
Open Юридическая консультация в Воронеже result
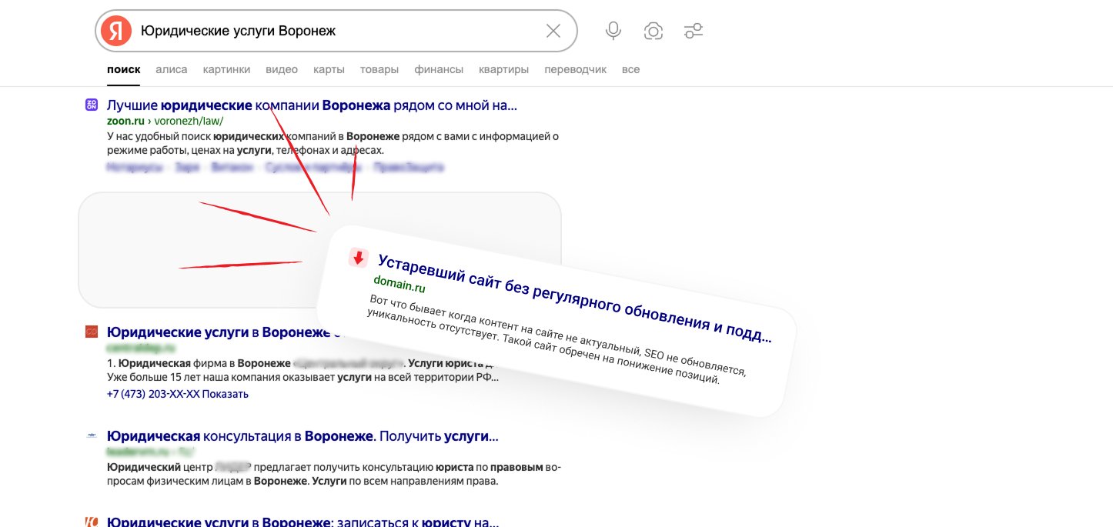pos(302,436)
